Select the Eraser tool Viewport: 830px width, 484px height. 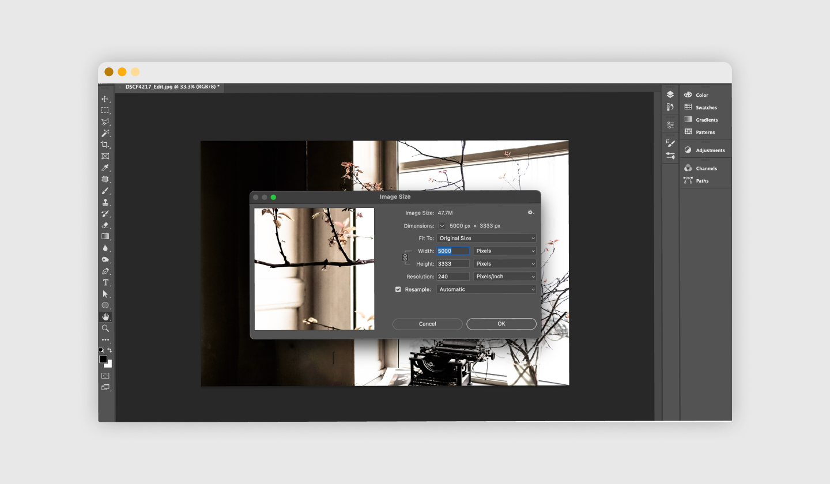click(x=105, y=225)
